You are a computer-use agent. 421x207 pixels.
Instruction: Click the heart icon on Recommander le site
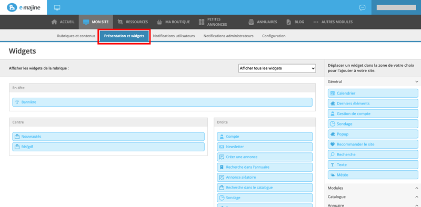[333, 144]
